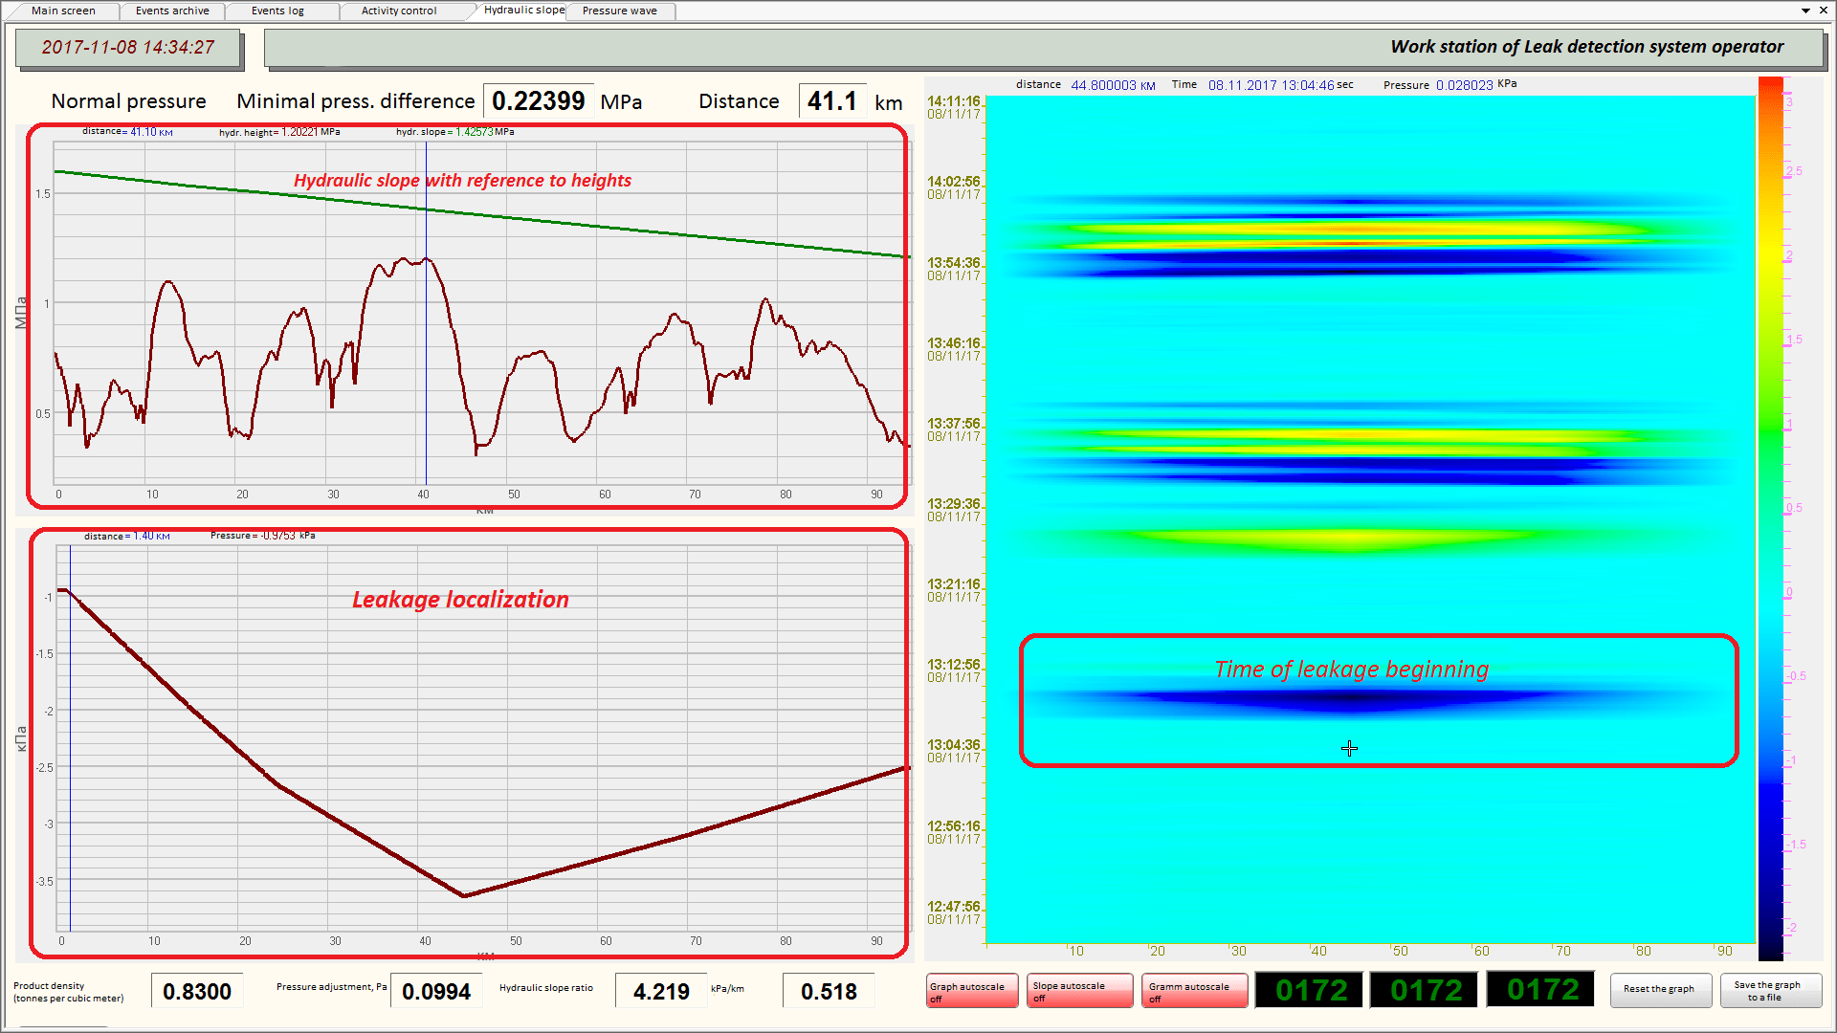Click the crosshair marker on the waterfall plot

click(x=1349, y=749)
